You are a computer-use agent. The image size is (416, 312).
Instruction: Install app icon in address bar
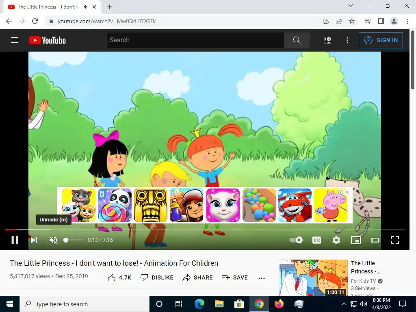(326, 21)
